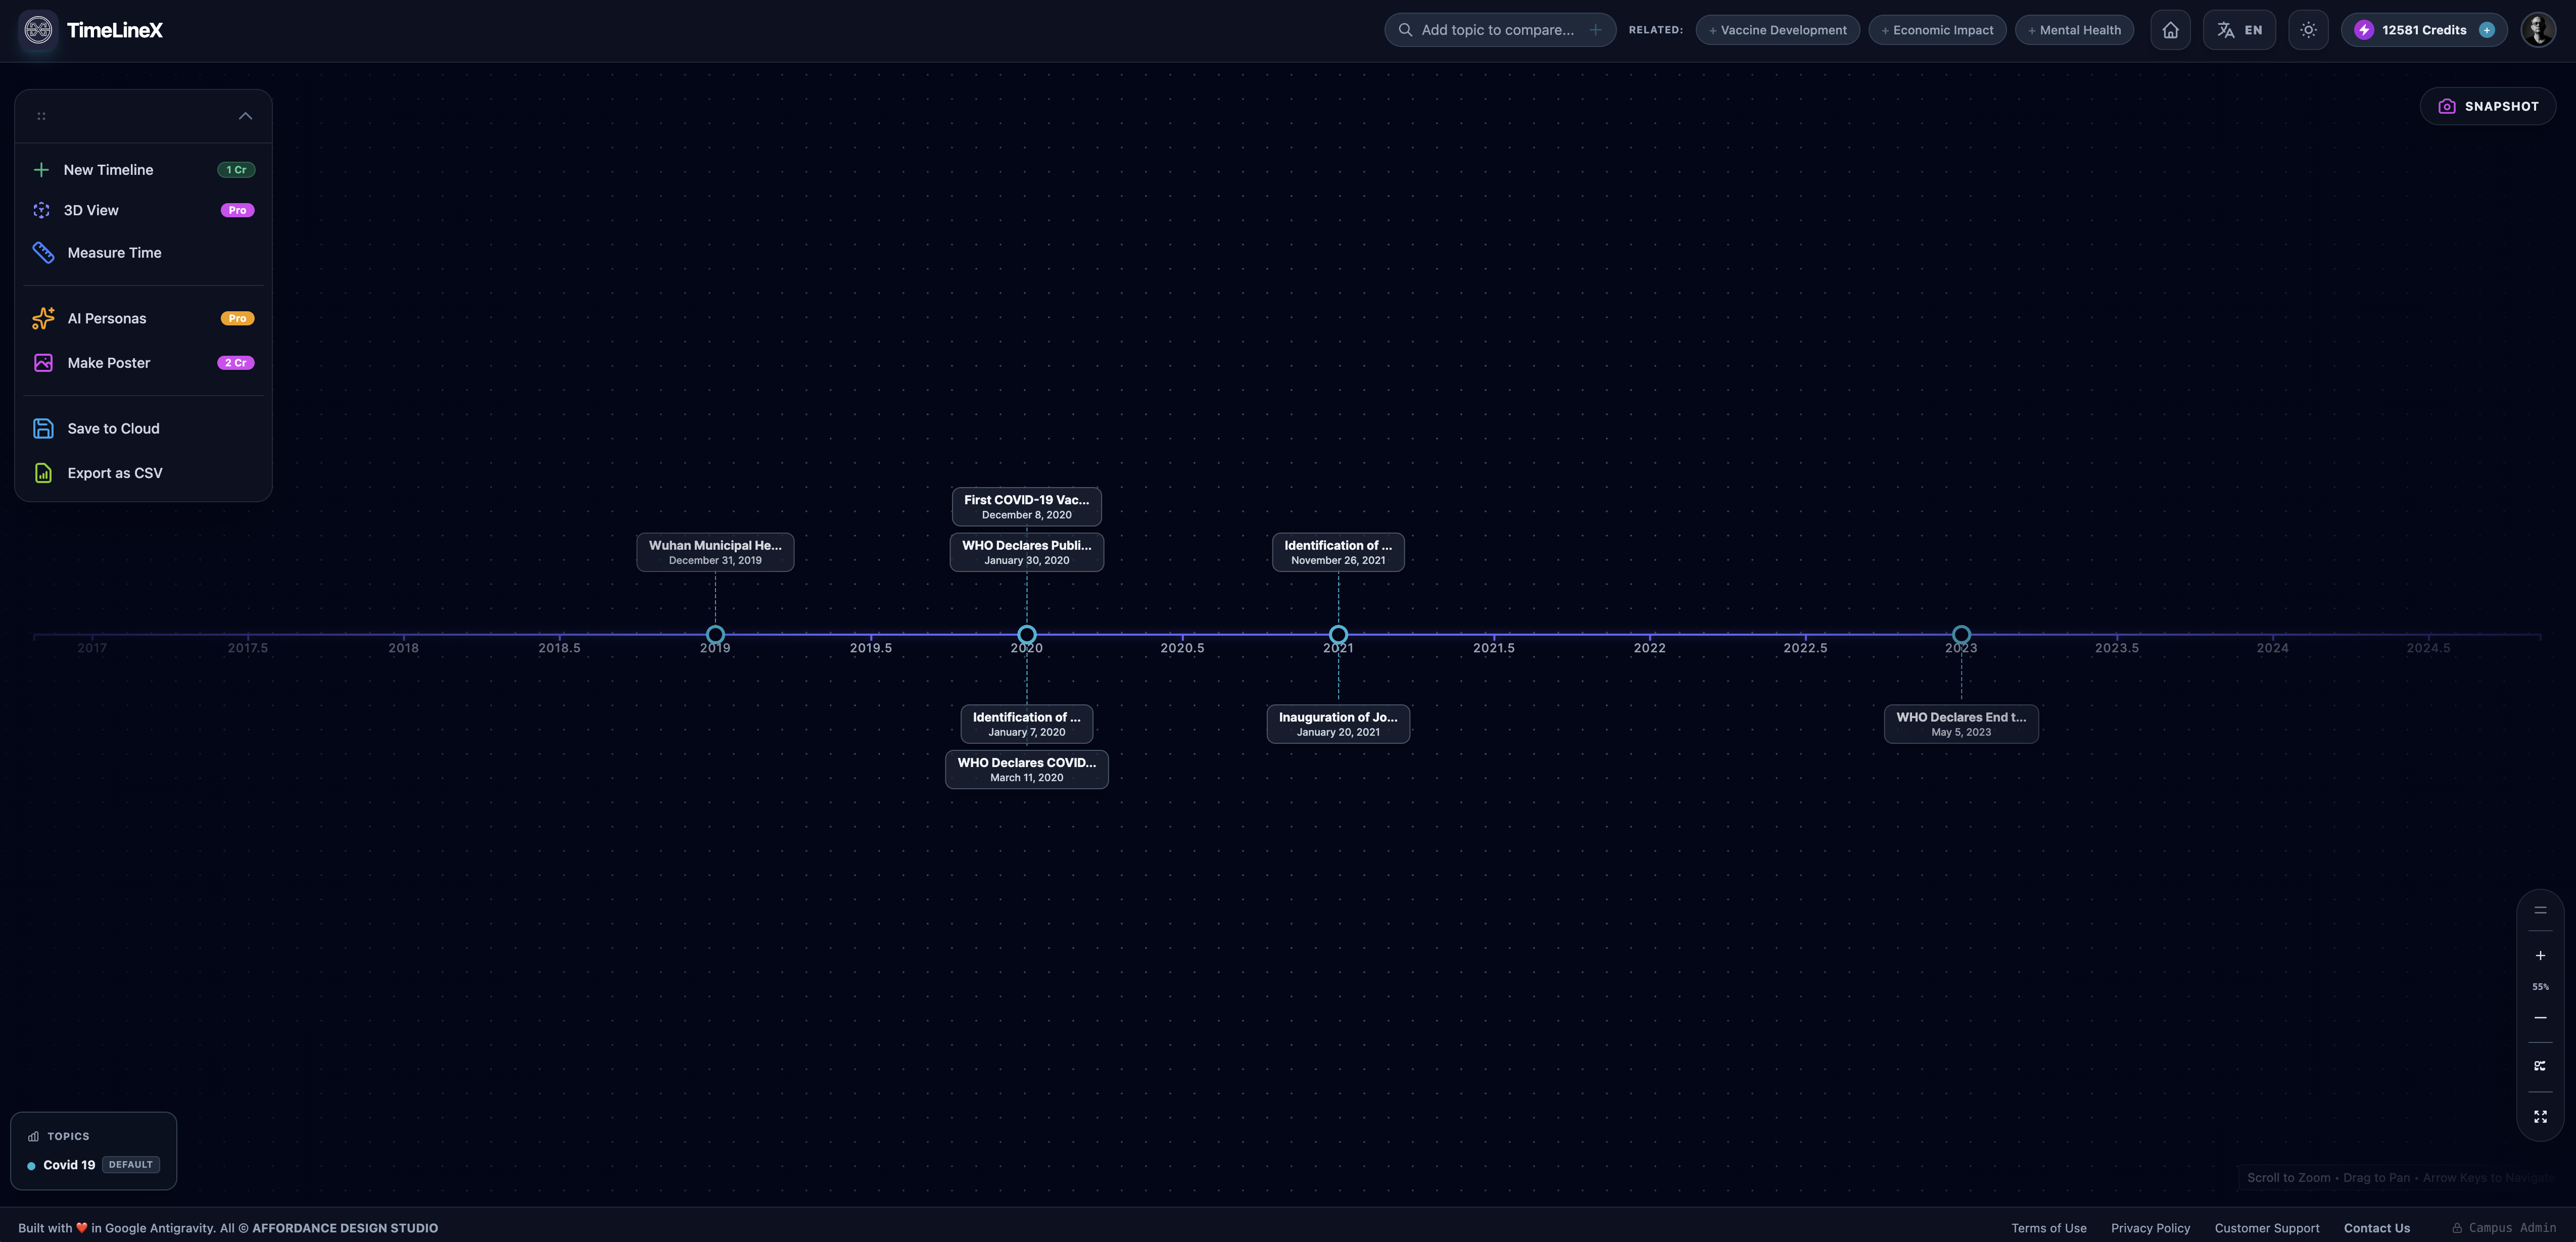Collapse the sidebar panel with the chevron
2576x1242 pixels.
245,115
